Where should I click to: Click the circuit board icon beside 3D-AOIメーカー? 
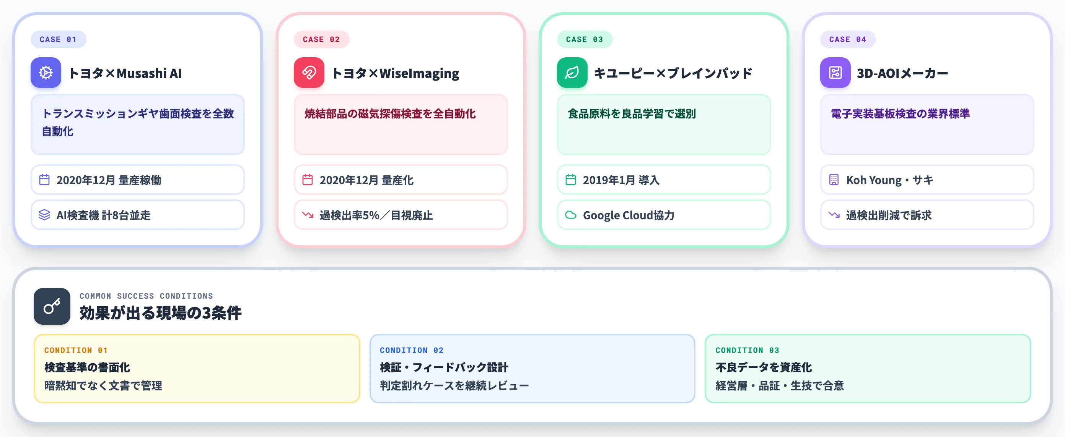point(835,73)
